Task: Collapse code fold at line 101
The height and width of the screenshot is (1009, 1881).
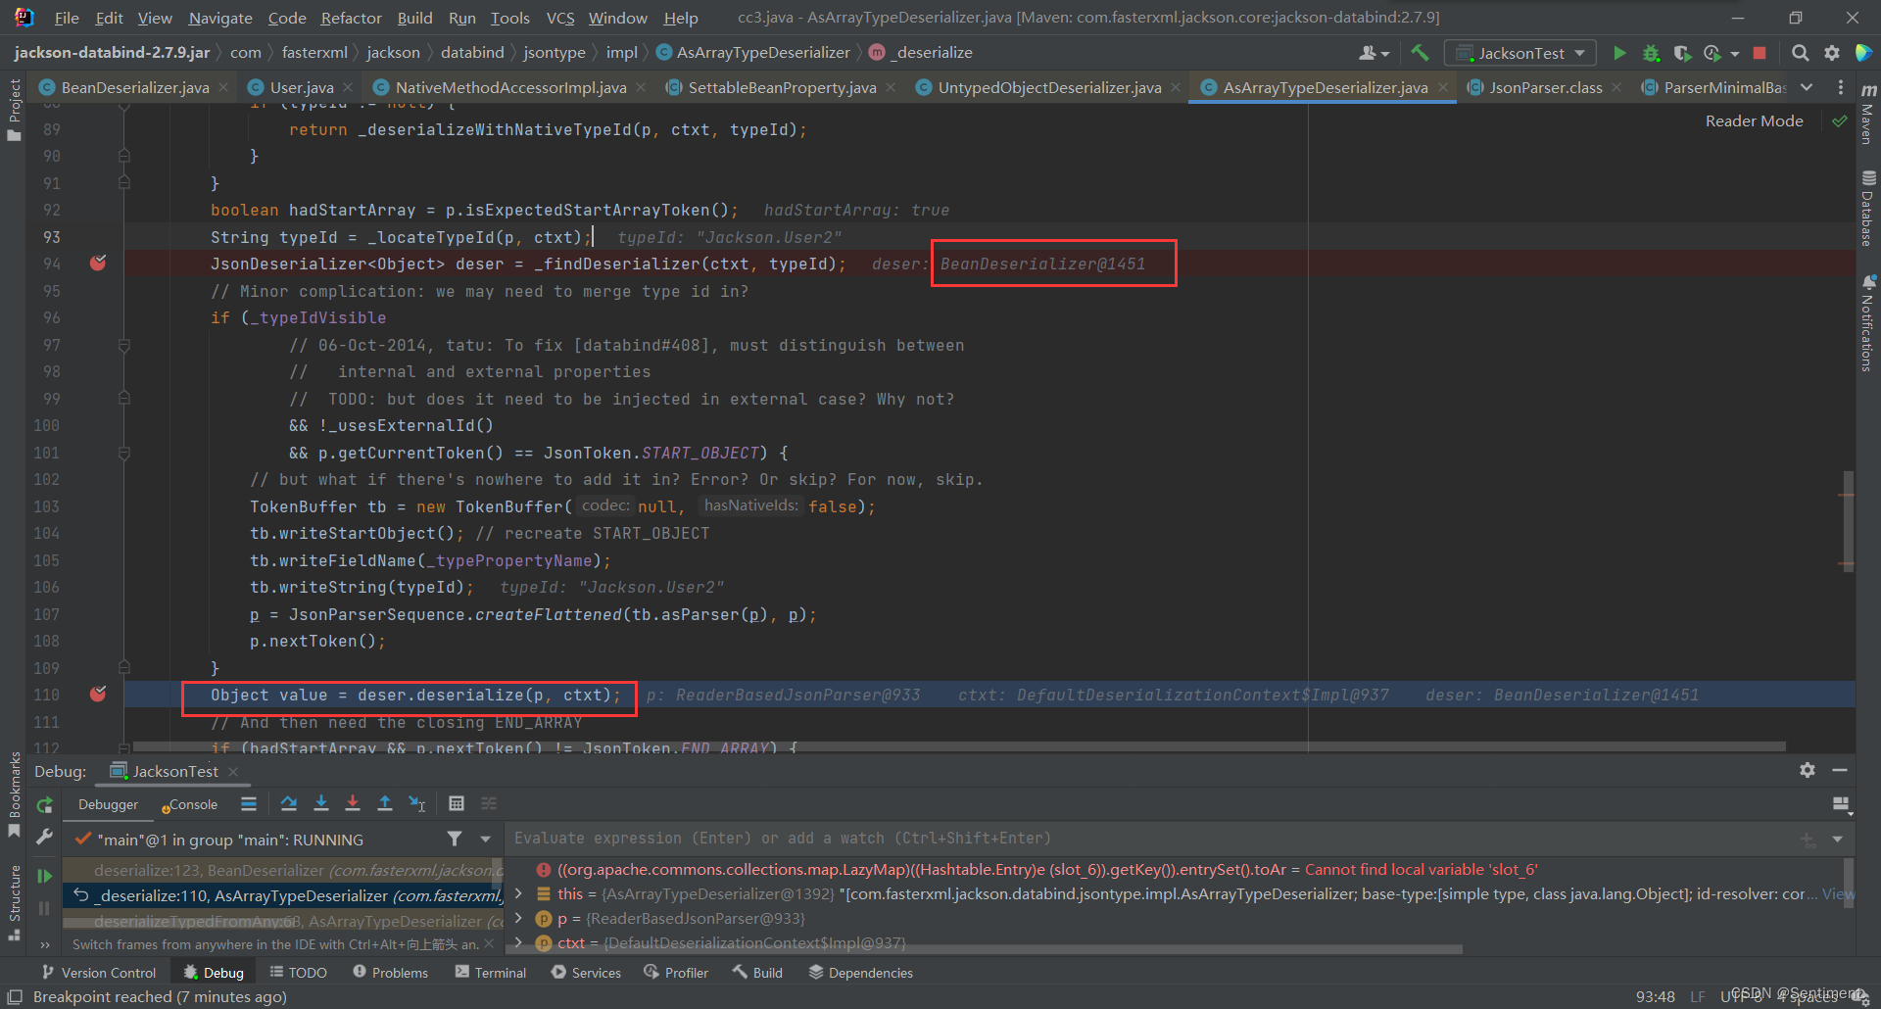Action: point(124,453)
